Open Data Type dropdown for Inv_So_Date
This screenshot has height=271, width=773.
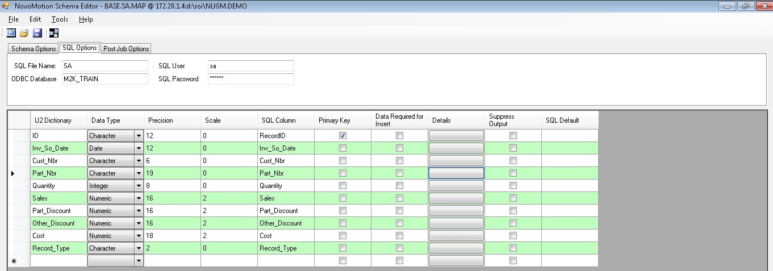click(x=138, y=148)
